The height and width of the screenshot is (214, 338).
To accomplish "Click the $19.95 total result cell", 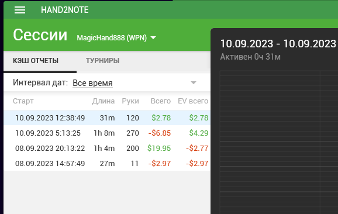I will (159, 149).
